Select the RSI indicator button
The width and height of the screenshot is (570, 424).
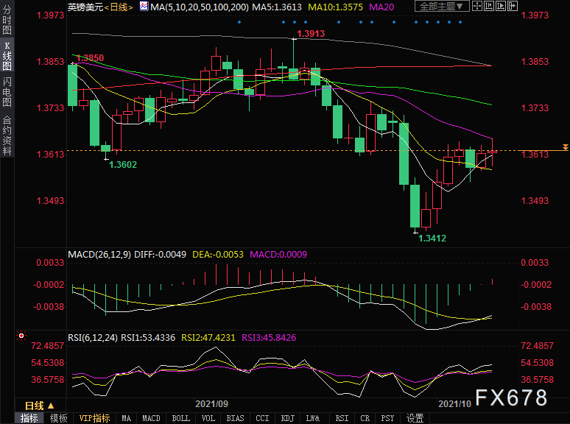tap(342, 418)
